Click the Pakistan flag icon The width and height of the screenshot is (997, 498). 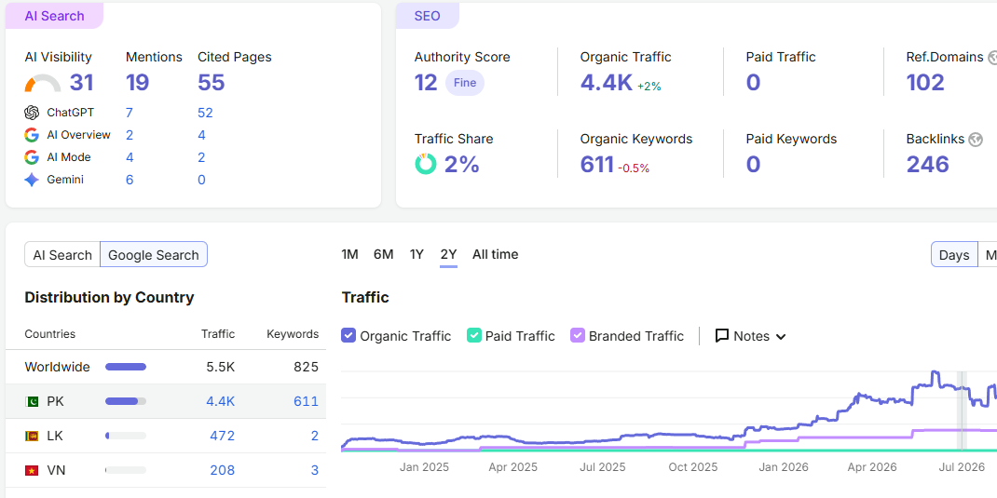31,401
